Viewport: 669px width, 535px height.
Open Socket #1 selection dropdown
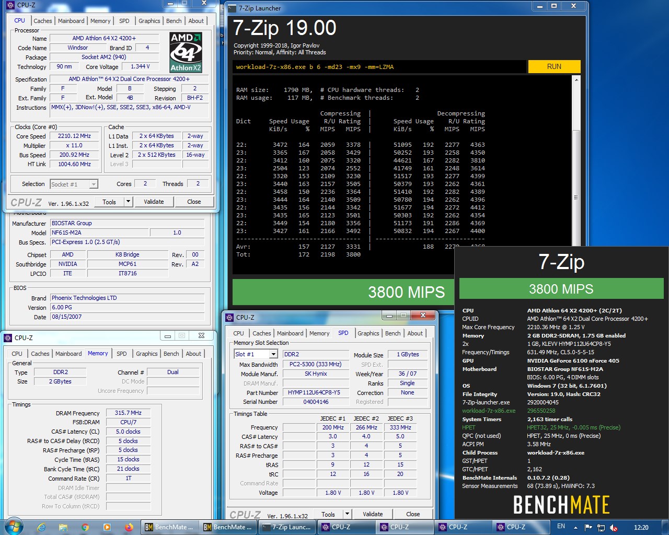(x=93, y=184)
